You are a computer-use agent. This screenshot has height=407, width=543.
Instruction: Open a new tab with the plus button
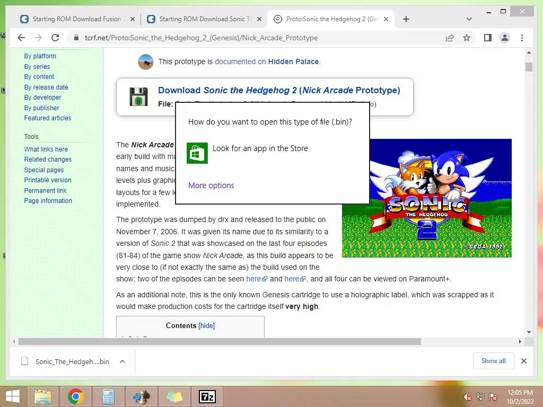pyautogui.click(x=406, y=19)
